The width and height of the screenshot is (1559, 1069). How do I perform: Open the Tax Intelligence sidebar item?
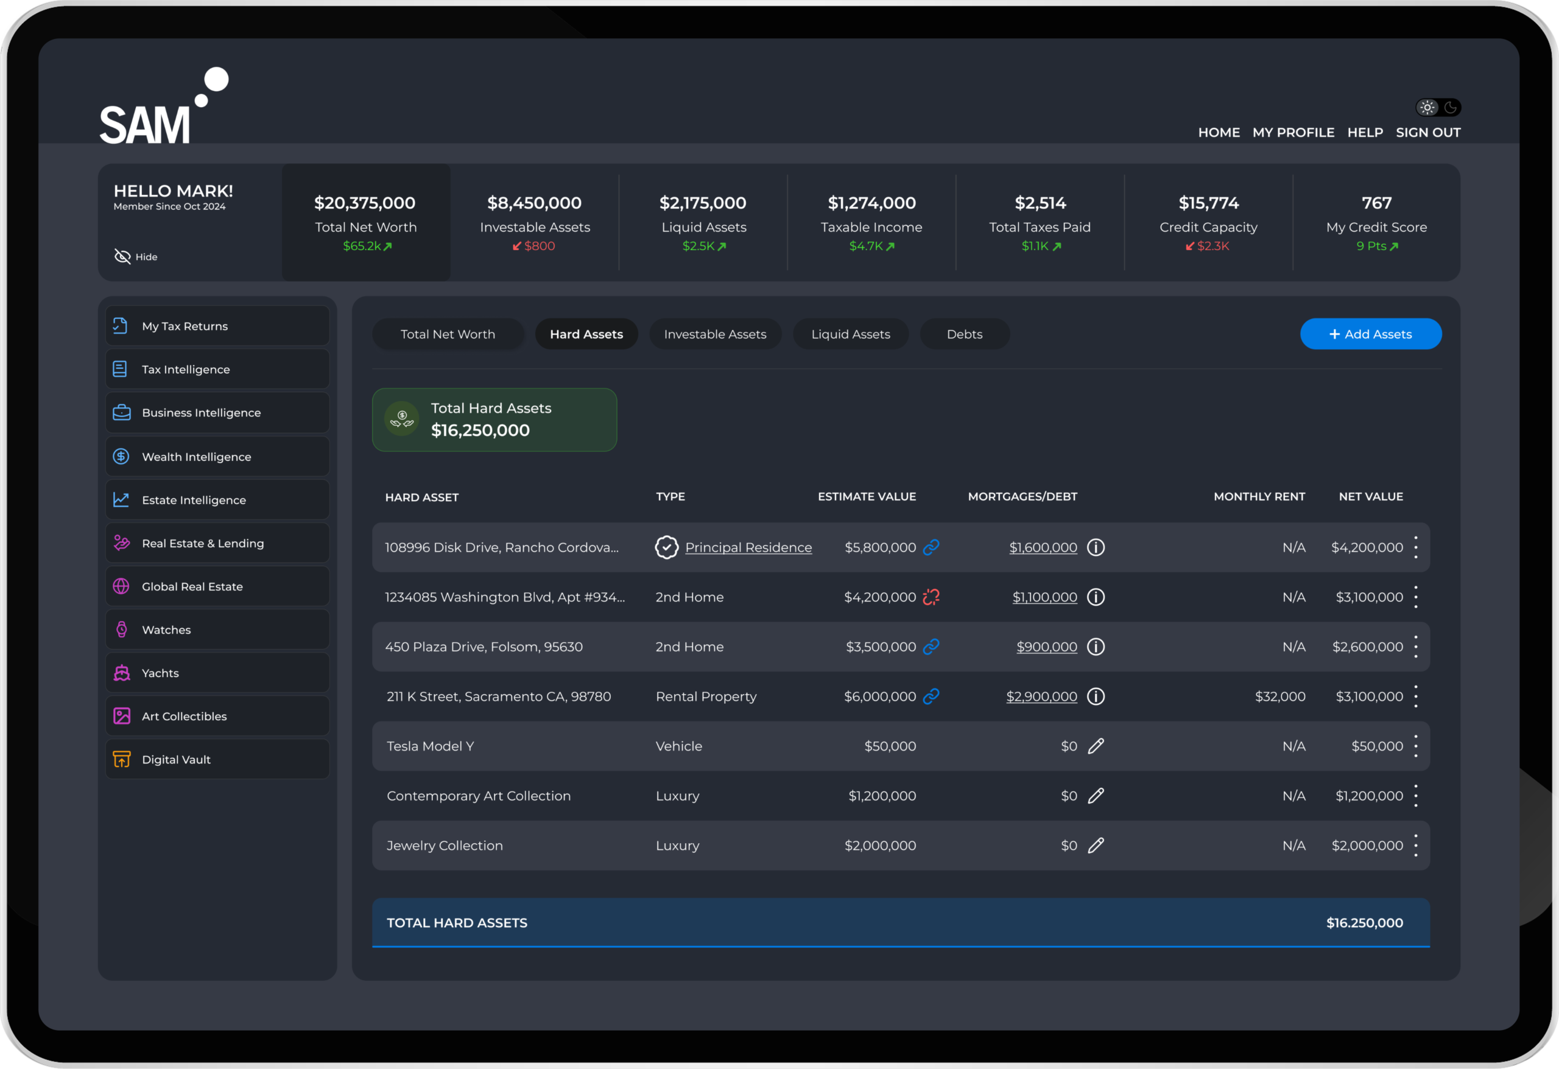pos(217,369)
